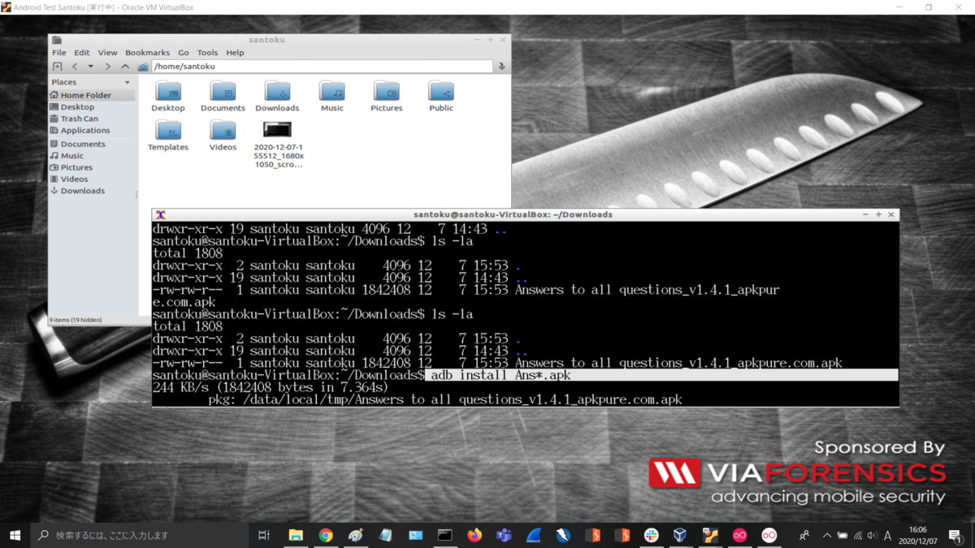The image size is (975, 548).
Task: Open the Help menu in file manager
Action: pyautogui.click(x=235, y=53)
